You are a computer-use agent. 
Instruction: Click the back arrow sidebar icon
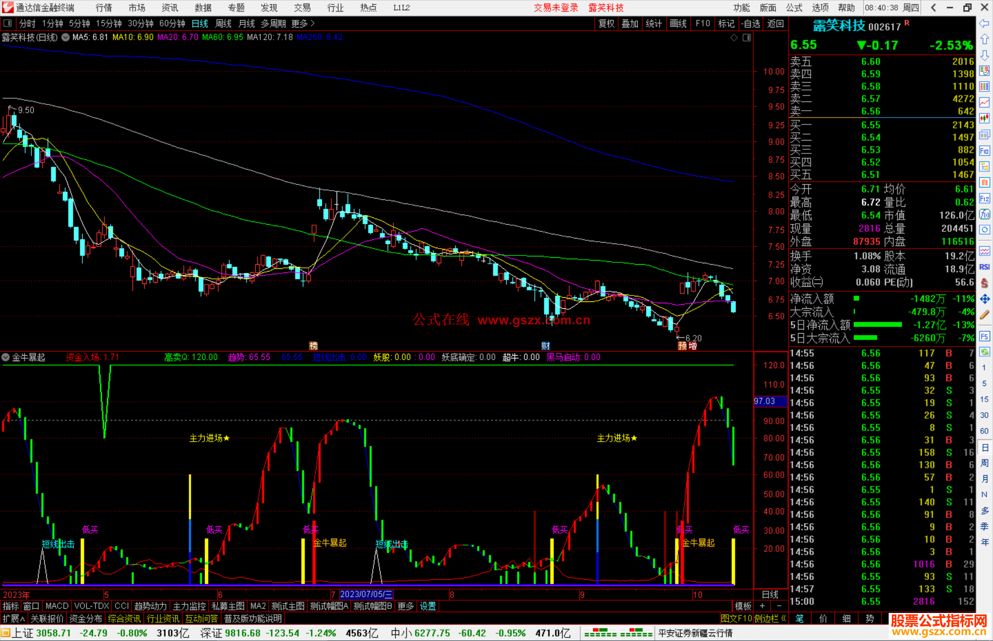click(x=984, y=23)
